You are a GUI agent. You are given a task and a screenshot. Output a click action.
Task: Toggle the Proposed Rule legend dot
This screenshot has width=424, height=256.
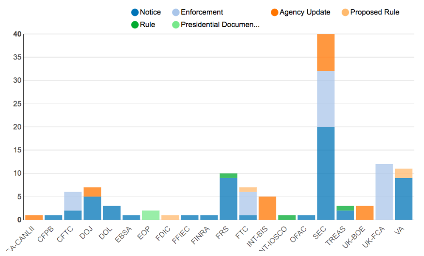click(x=345, y=13)
